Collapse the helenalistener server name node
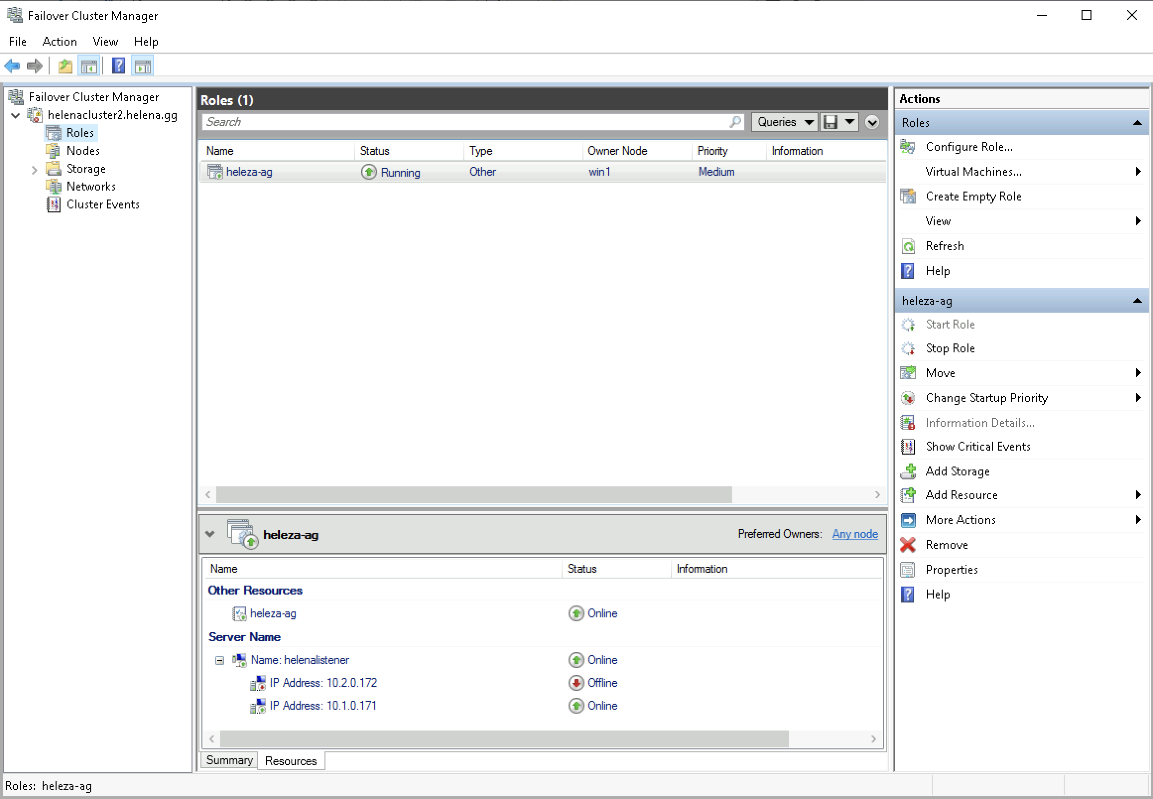Viewport: 1153px width, 799px height. pyautogui.click(x=220, y=661)
